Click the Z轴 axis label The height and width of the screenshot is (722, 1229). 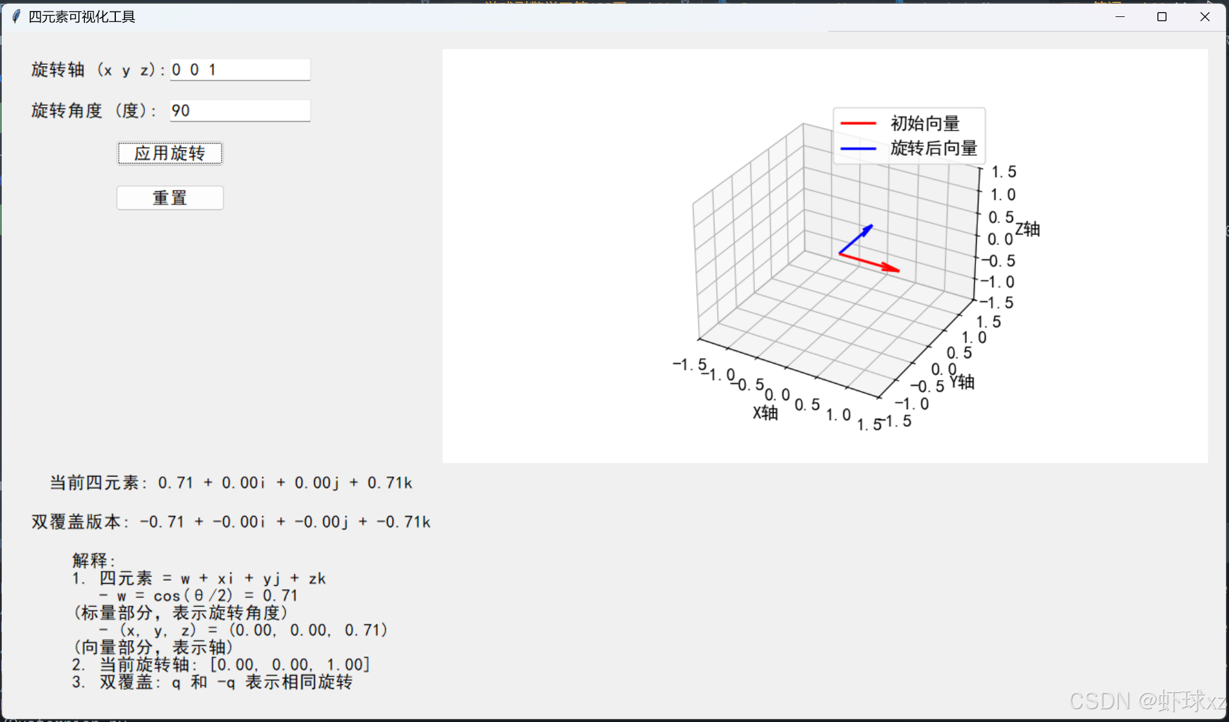pyautogui.click(x=1028, y=229)
